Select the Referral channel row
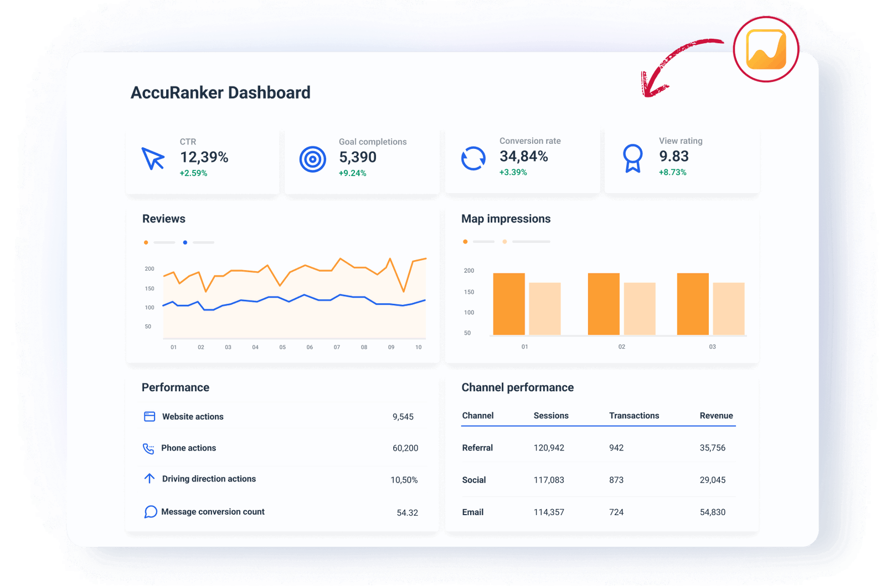The image size is (886, 586). pos(598,448)
